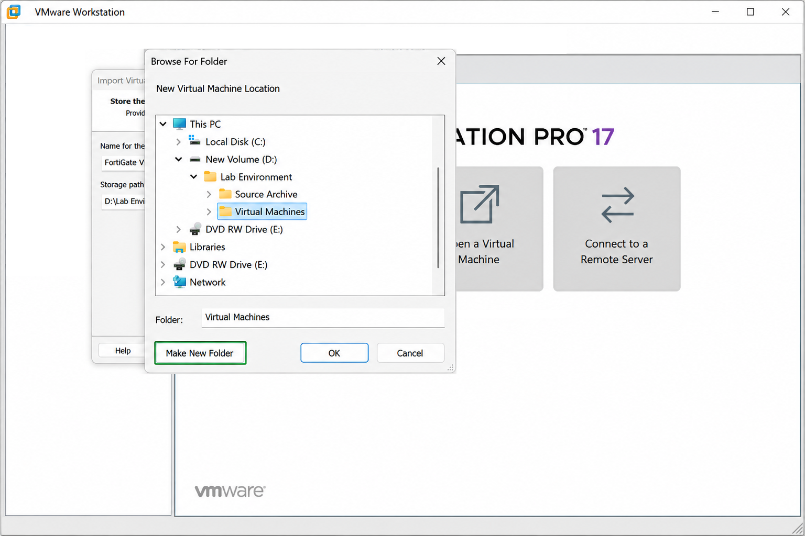Expand the Libraries tree node
The width and height of the screenshot is (805, 536).
pos(163,247)
